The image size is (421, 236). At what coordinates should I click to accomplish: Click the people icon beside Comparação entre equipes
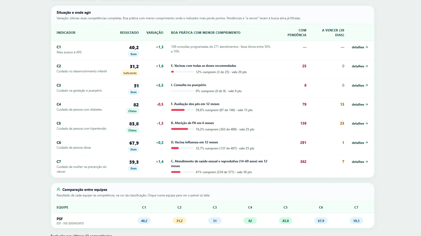(x=58, y=189)
